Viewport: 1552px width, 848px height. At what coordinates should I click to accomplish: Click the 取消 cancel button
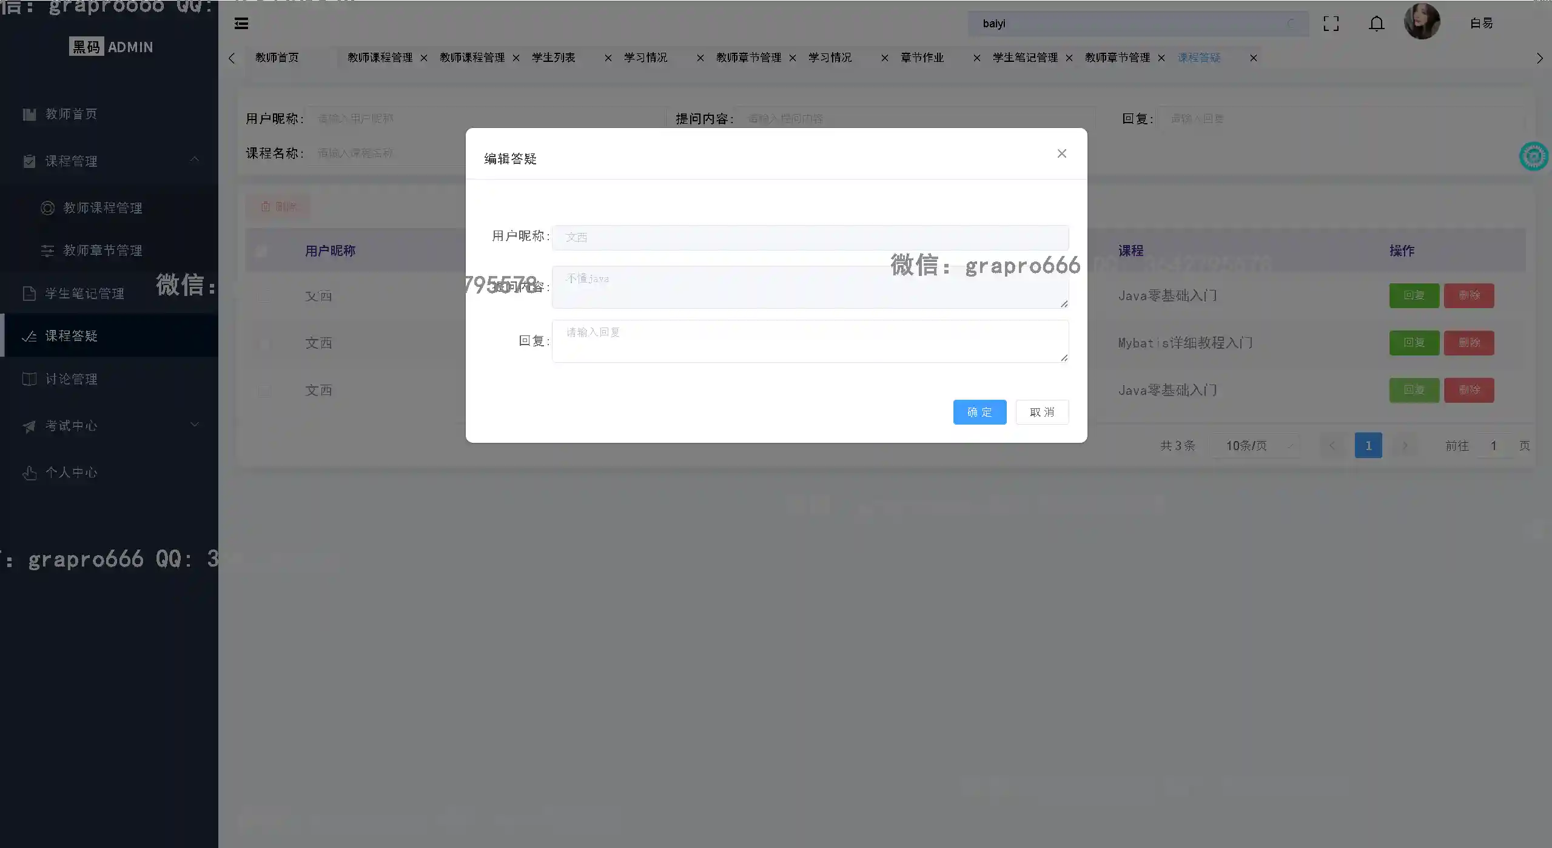click(1041, 412)
